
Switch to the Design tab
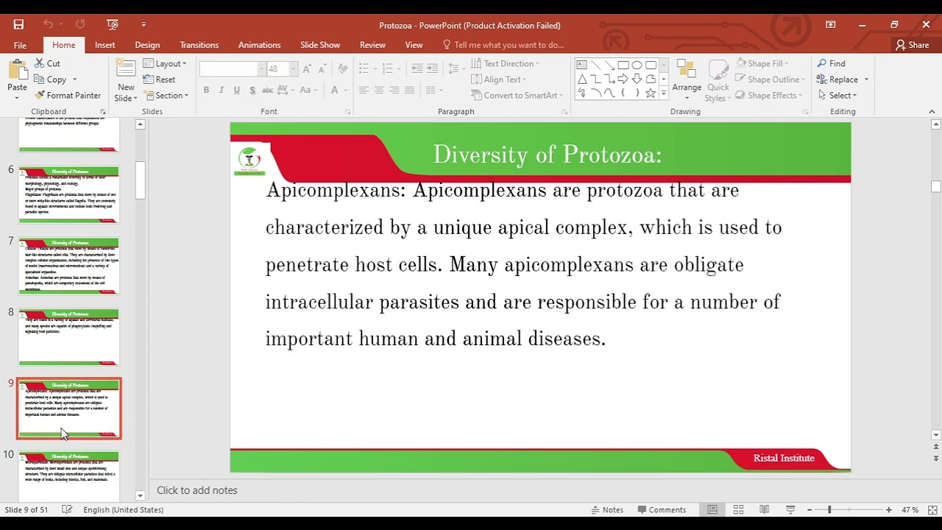click(x=147, y=45)
